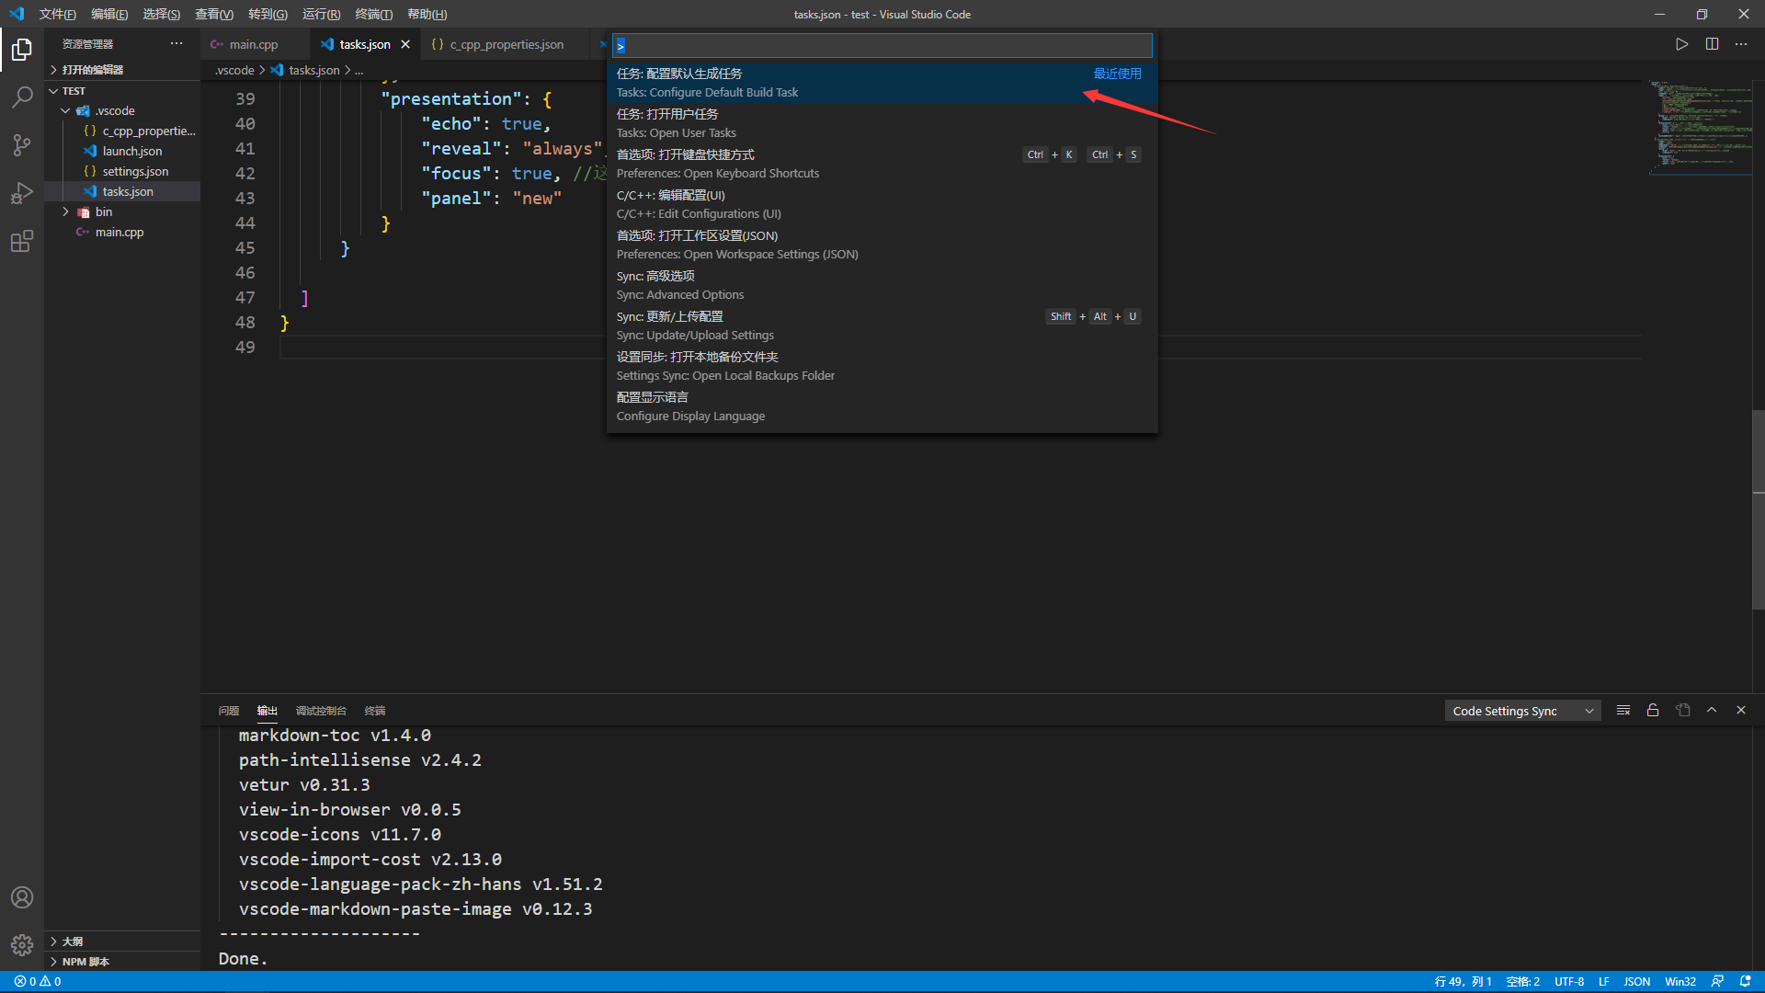This screenshot has width=1765, height=993.
Task: Select Tasks: Configure Default Build Task command
Action: [x=882, y=83]
